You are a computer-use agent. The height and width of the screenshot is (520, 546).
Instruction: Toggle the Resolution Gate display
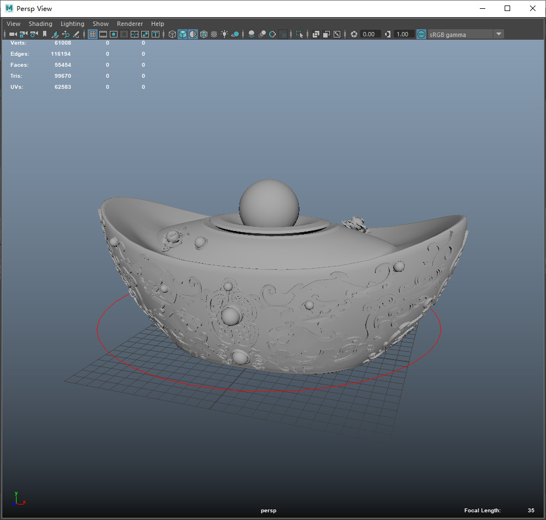point(114,34)
